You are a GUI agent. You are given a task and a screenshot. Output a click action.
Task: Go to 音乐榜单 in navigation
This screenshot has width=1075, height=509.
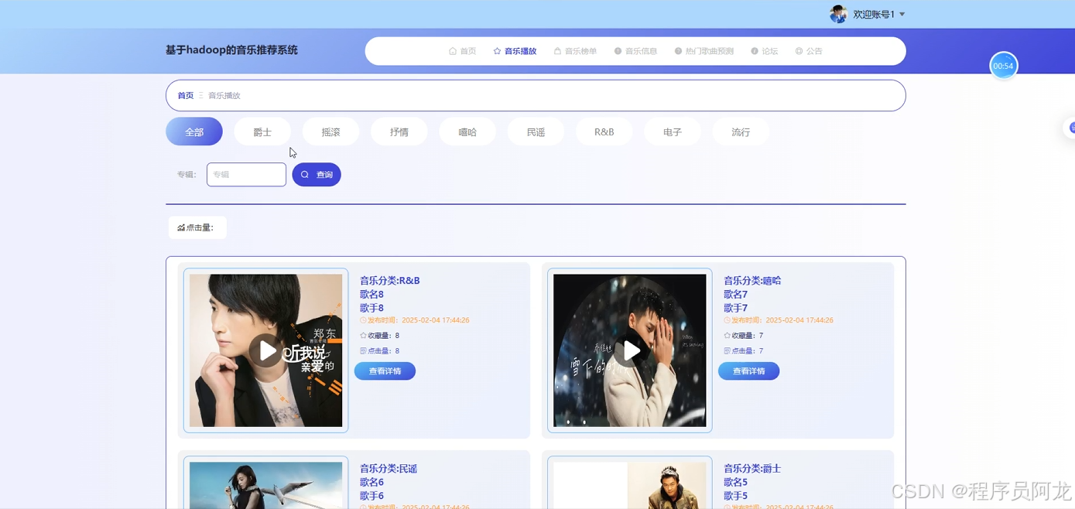tap(575, 51)
